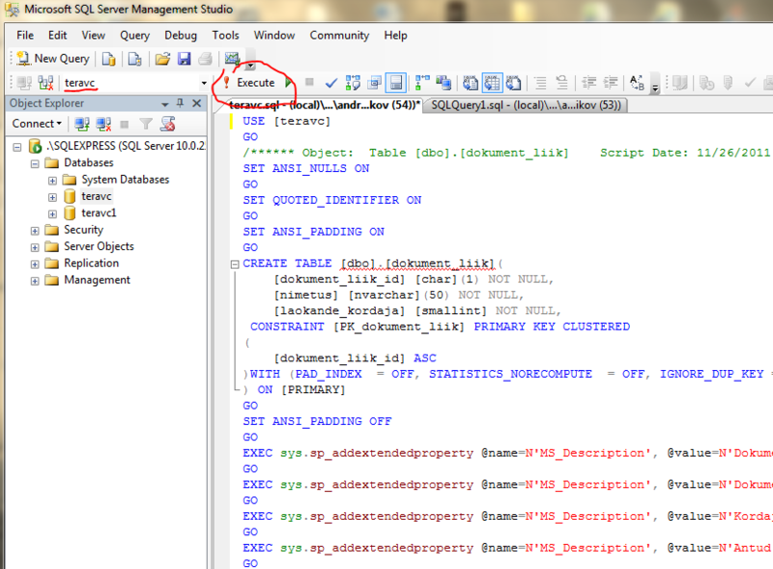The image size is (773, 569).
Task: Open the teravc database dropdown
Action: pyautogui.click(x=204, y=83)
